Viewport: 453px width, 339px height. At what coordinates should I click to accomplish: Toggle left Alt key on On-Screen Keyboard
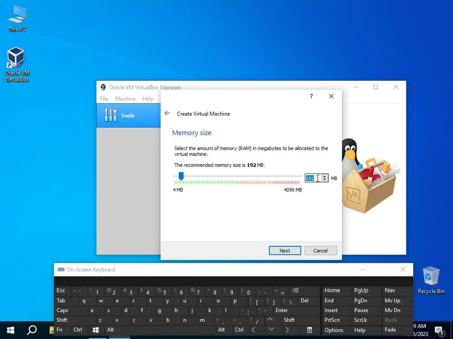click(x=113, y=330)
